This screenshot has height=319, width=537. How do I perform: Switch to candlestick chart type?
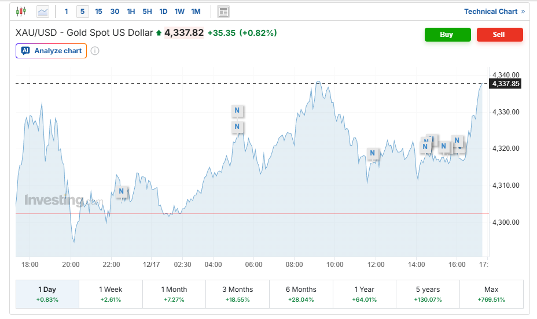tap(21, 11)
